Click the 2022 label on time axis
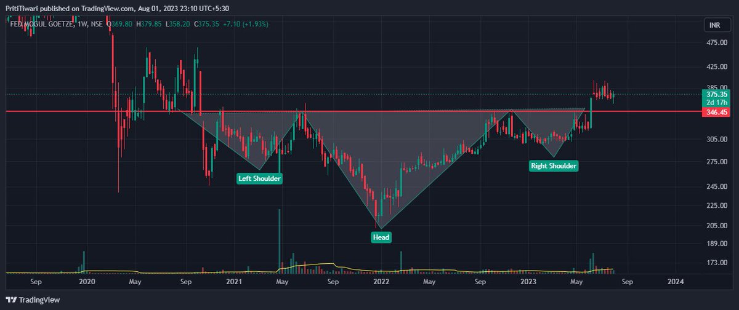The width and height of the screenshot is (739, 310). 381,282
